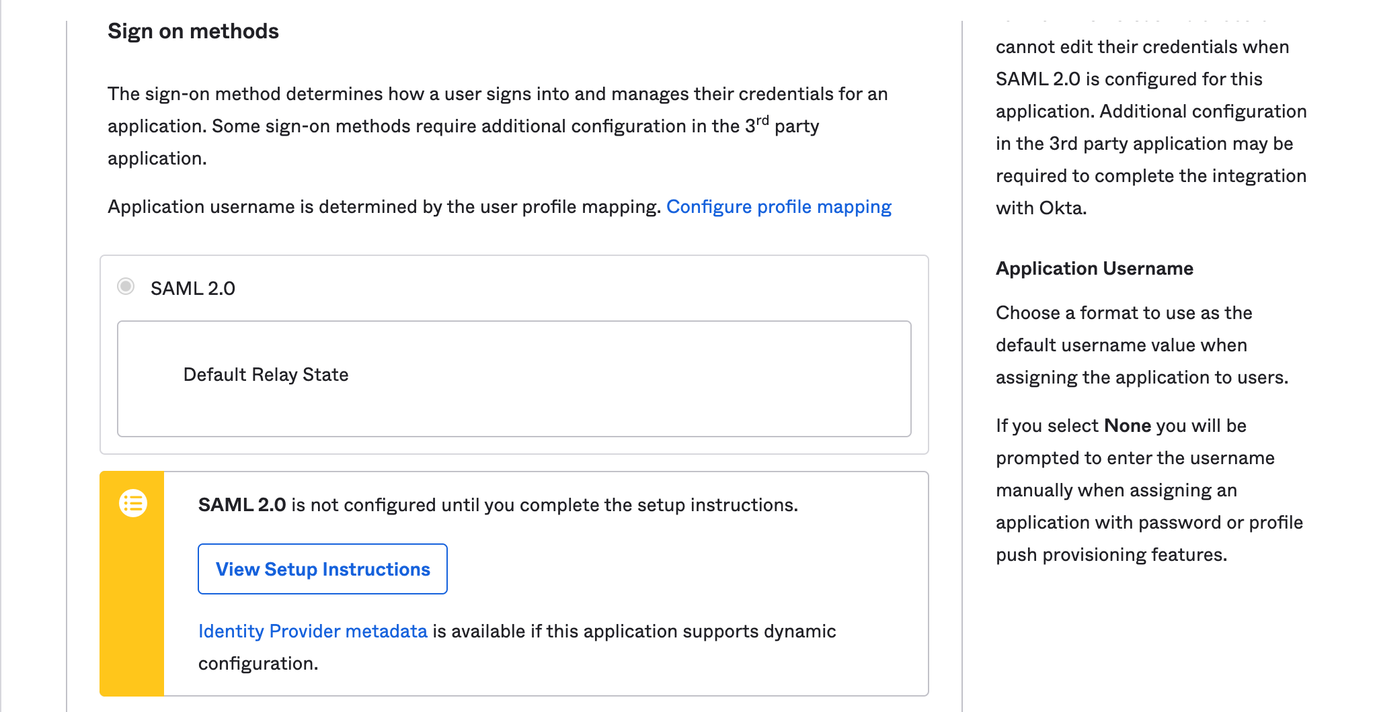The width and height of the screenshot is (1377, 712).
Task: Open Configure profile mapping
Action: click(779, 207)
